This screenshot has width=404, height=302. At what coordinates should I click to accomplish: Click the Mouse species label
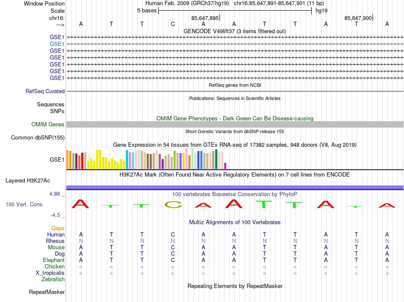(x=56, y=248)
